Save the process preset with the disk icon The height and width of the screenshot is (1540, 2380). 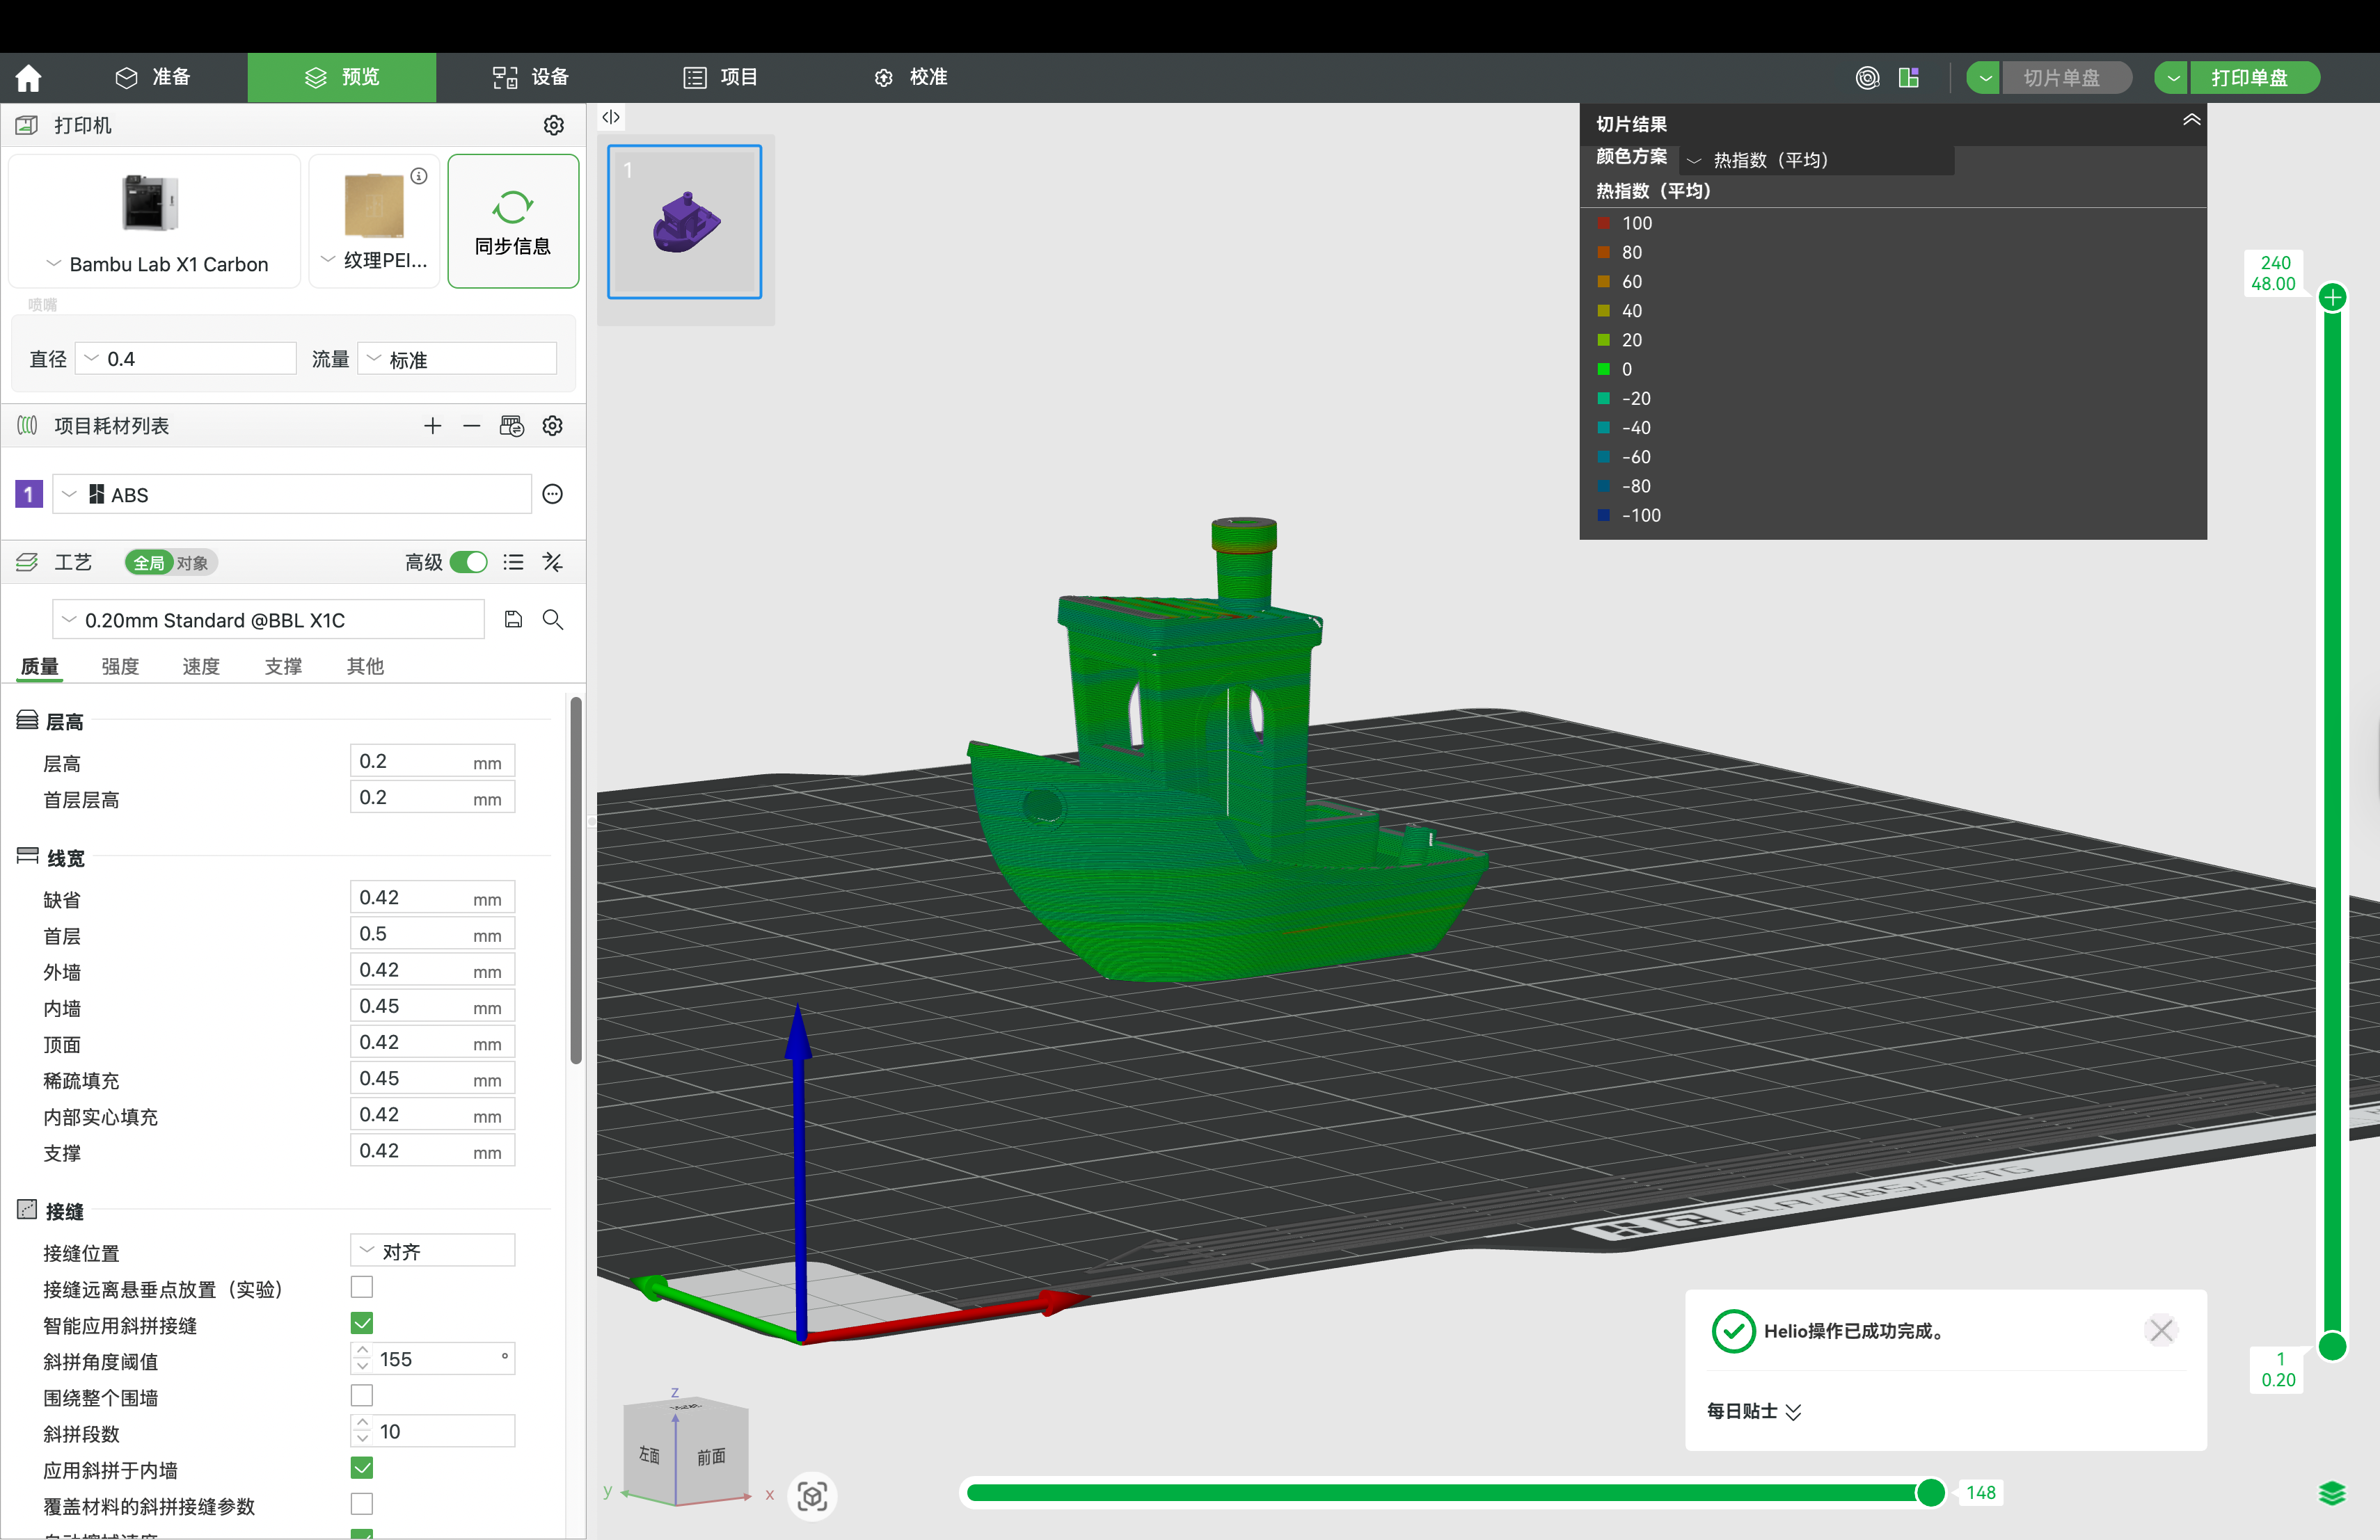(513, 620)
